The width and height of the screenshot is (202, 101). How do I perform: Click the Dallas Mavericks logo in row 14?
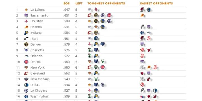point(26,85)
